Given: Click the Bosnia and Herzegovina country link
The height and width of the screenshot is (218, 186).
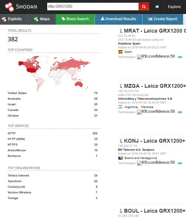Looking at the screenshot, I should (141, 158).
